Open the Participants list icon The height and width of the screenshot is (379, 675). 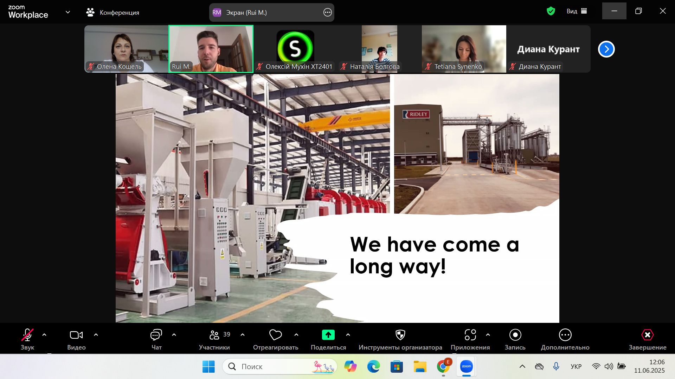[x=214, y=335]
